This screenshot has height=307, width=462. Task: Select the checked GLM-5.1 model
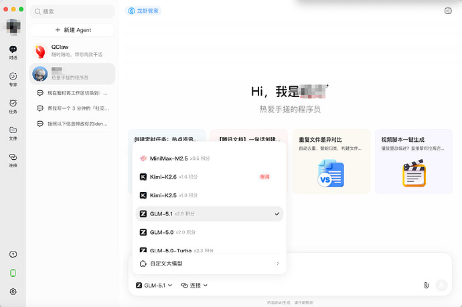[209, 213]
